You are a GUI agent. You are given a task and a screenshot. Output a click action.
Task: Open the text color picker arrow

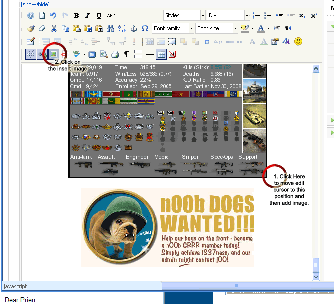pyautogui.click(x=268, y=28)
